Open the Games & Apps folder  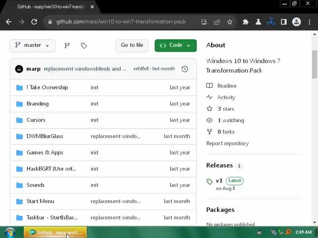click(45, 152)
